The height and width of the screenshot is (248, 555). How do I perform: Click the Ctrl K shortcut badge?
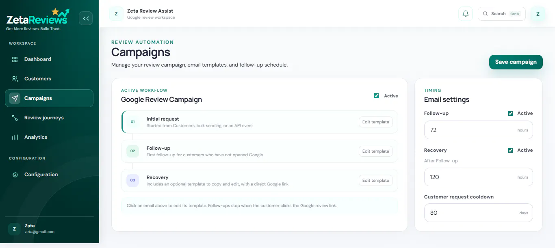515,14
